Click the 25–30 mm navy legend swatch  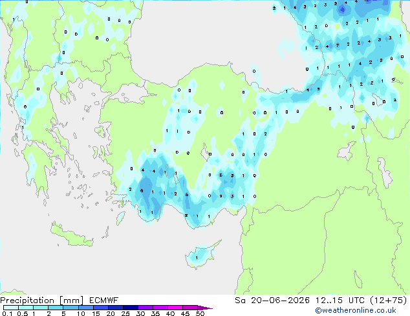[x=130, y=308]
